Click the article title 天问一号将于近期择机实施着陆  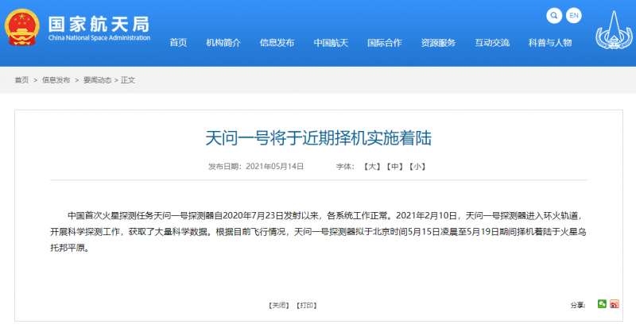pyautogui.click(x=319, y=138)
